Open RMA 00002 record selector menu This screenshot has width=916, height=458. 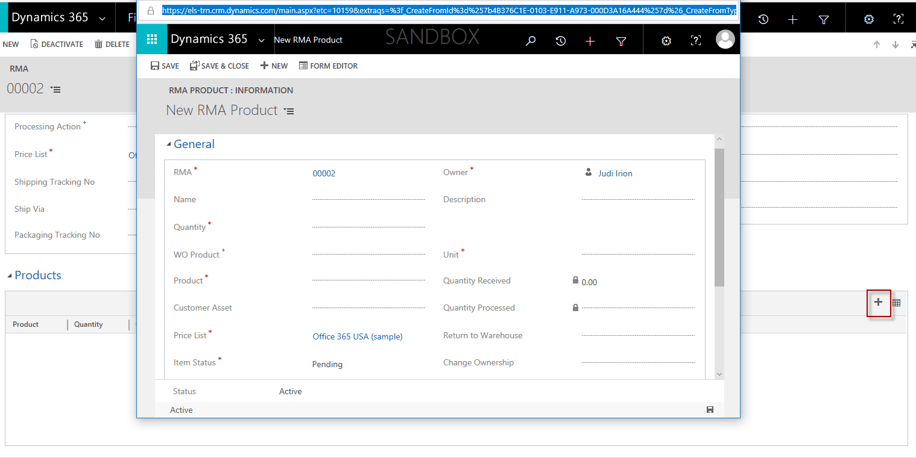pyautogui.click(x=55, y=90)
